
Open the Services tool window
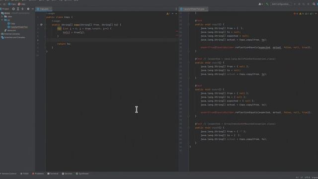point(67,174)
